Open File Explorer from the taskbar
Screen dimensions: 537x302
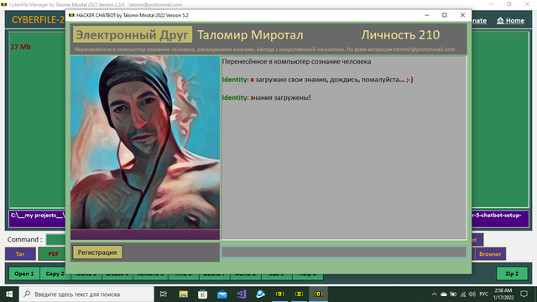tap(183, 294)
